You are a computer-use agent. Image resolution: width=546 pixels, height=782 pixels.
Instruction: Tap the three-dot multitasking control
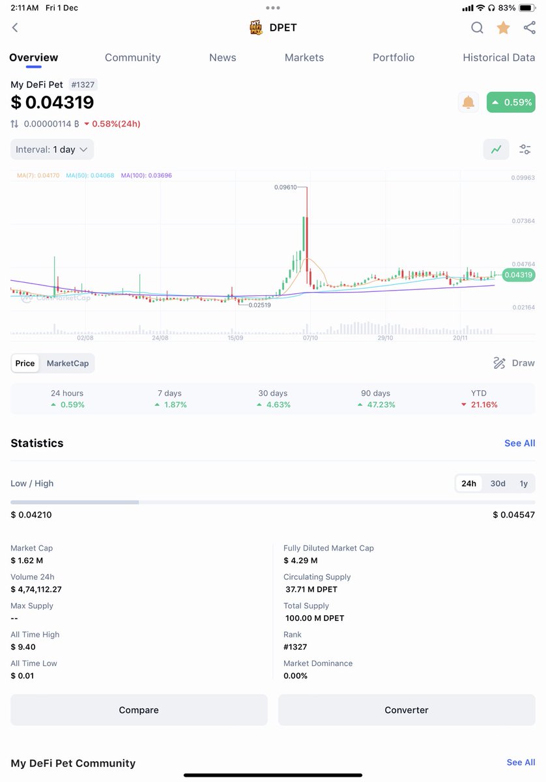coord(273,8)
